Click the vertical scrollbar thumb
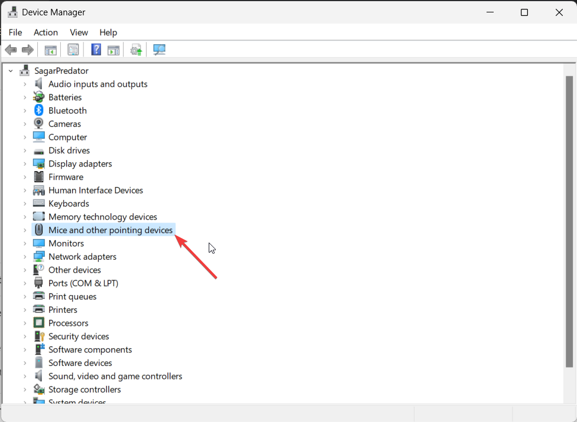This screenshot has height=422, width=577. pyautogui.click(x=569, y=221)
